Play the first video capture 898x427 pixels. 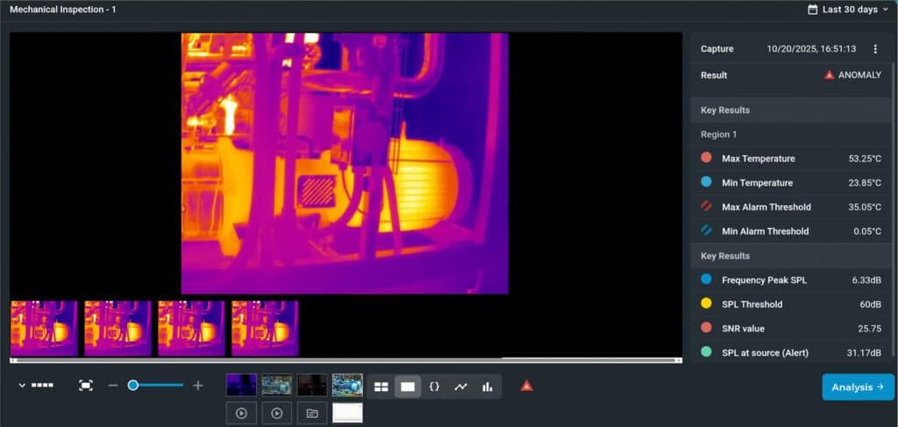click(x=241, y=413)
